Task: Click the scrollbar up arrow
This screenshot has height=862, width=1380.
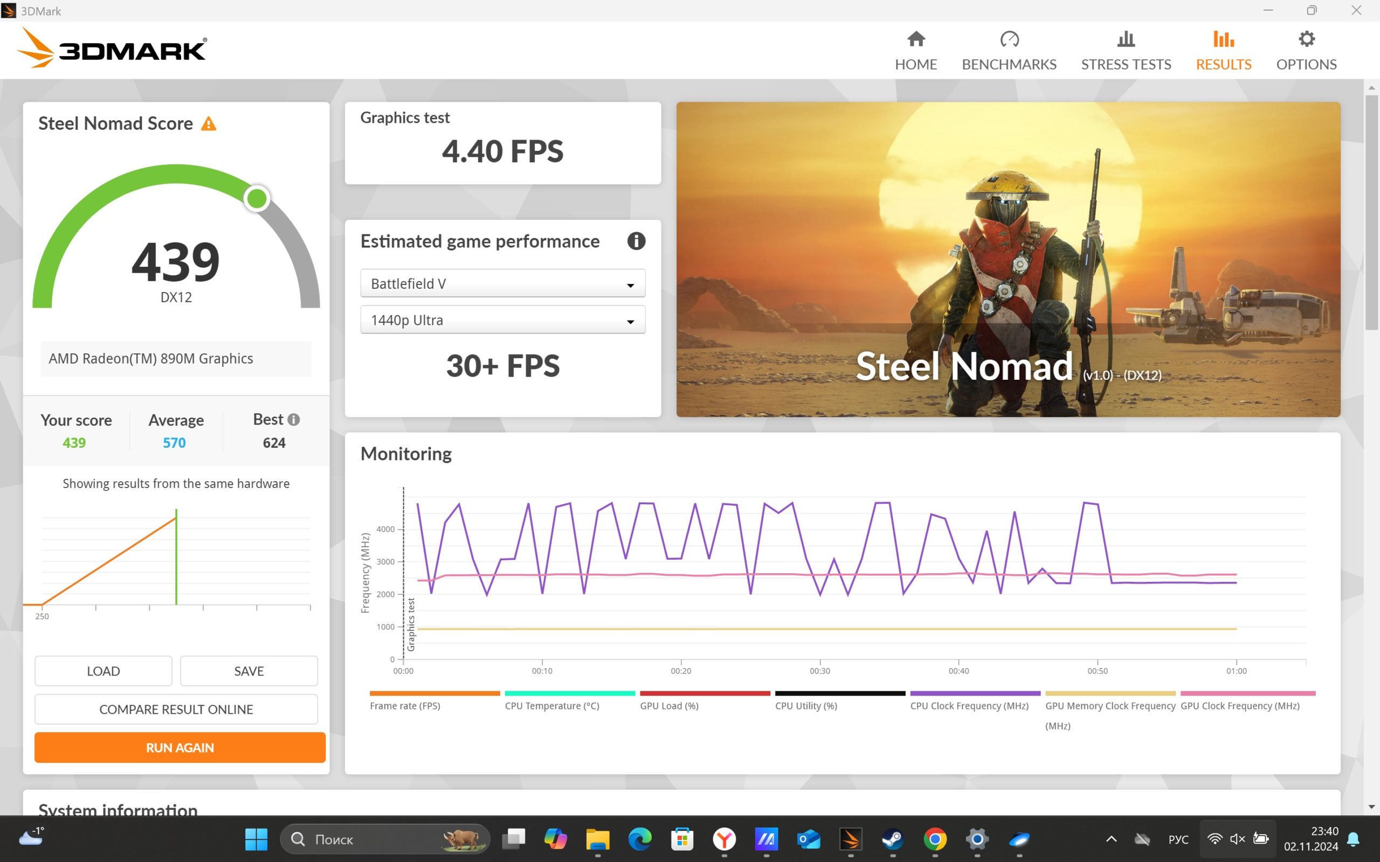Action: pyautogui.click(x=1371, y=87)
